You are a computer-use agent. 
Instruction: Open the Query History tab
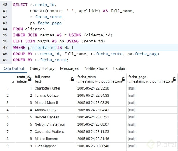point(42,68)
